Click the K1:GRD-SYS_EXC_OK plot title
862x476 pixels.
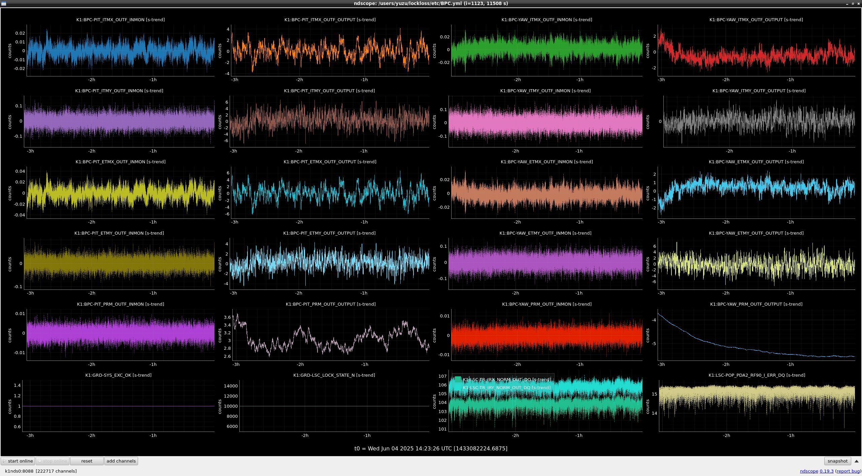click(119, 375)
